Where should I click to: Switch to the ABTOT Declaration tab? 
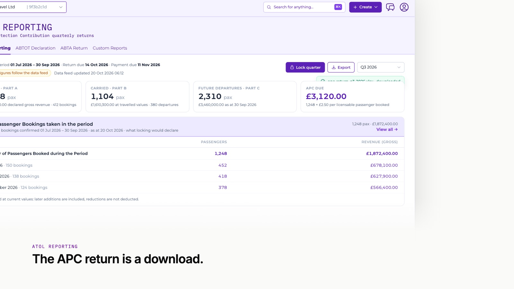tap(35, 48)
